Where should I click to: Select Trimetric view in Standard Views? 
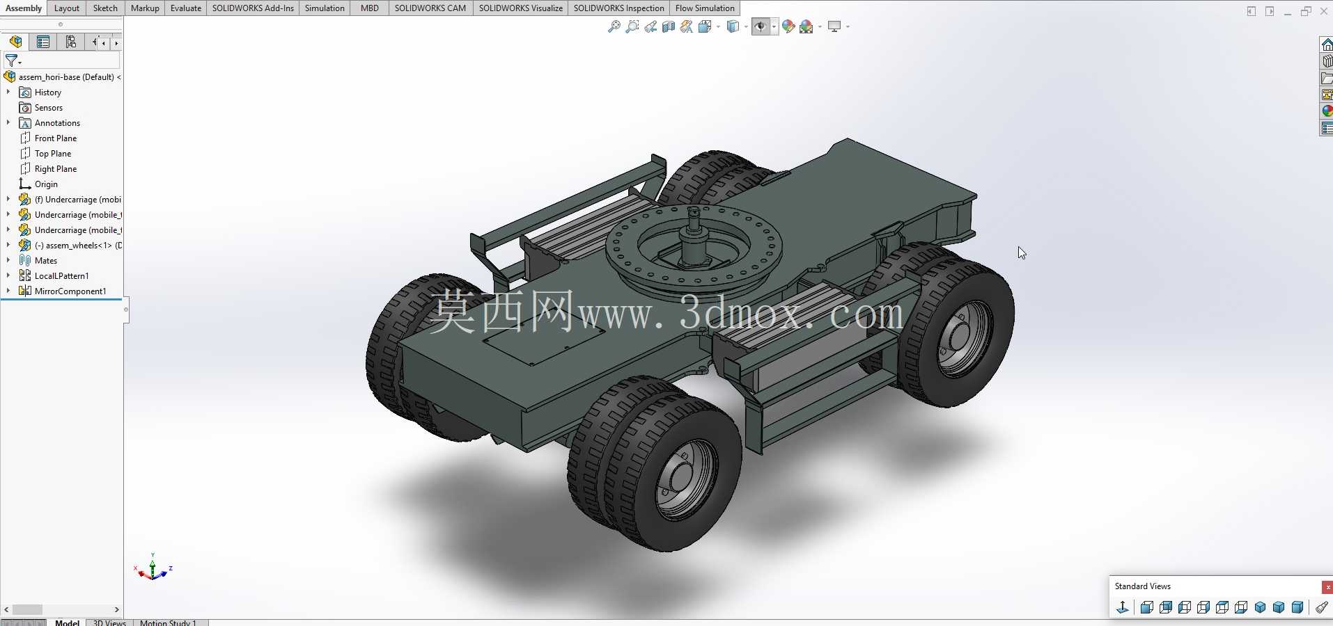[1278, 607]
